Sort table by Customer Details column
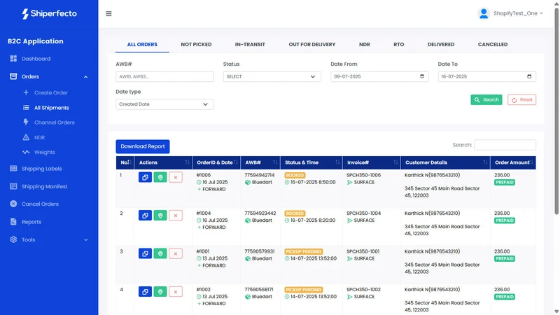 tap(445, 162)
